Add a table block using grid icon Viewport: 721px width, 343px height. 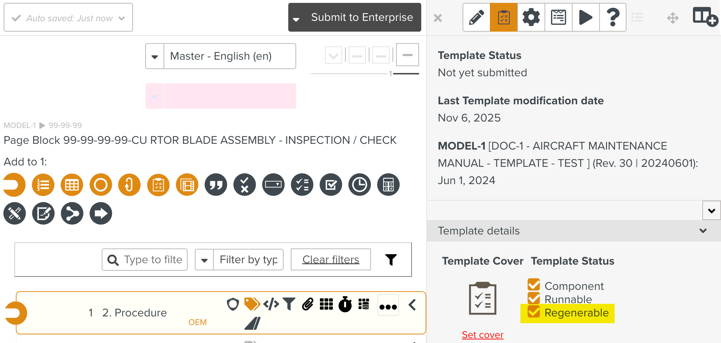pos(72,185)
